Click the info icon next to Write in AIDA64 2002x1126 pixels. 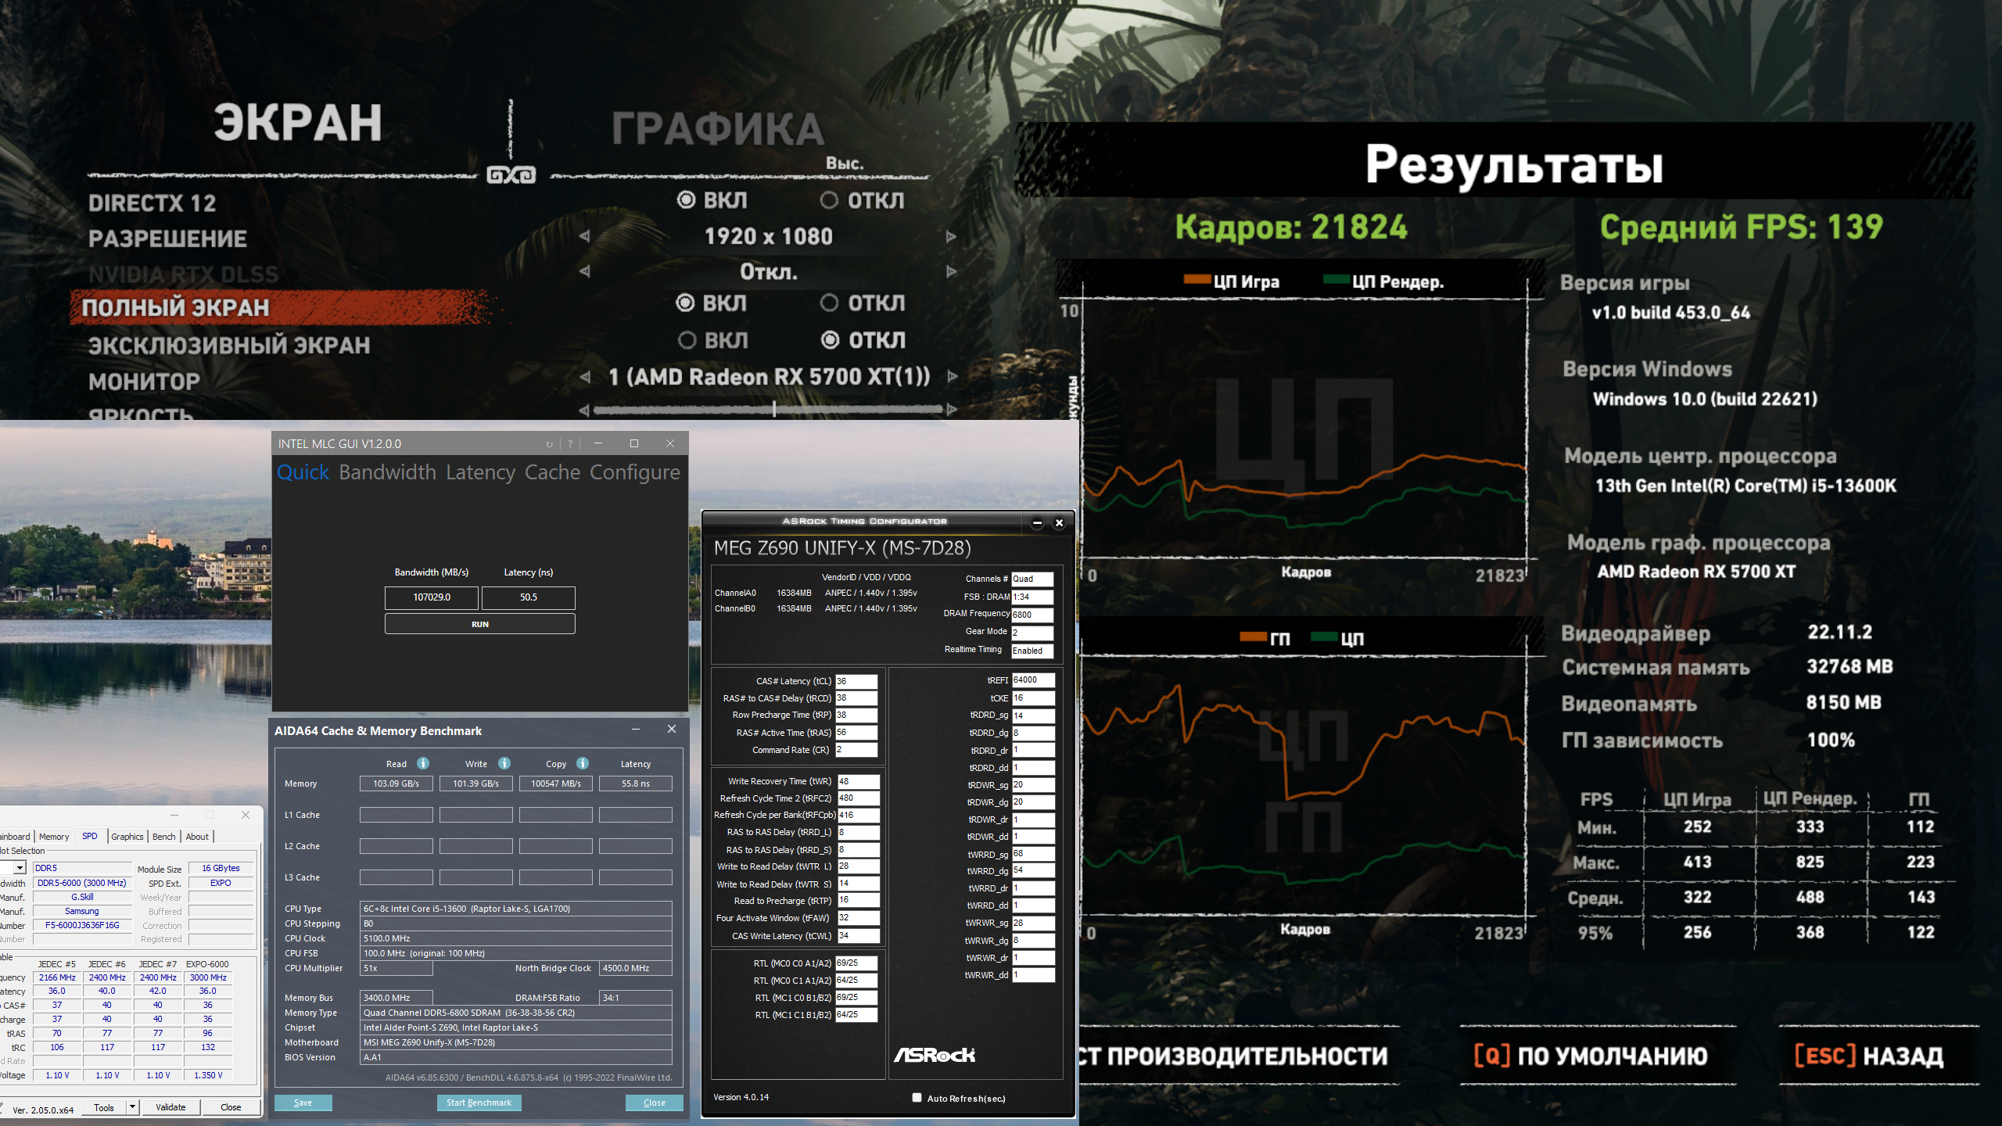point(504,763)
